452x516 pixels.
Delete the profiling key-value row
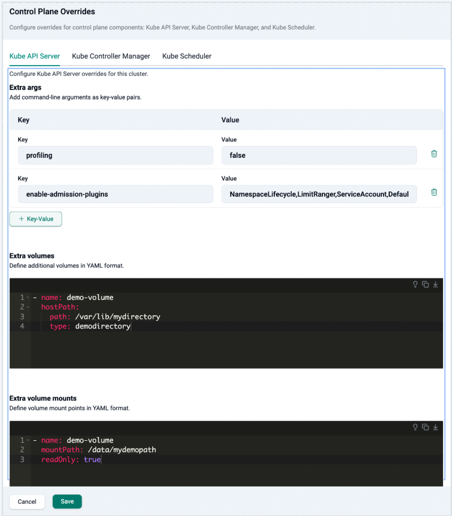tap(434, 154)
